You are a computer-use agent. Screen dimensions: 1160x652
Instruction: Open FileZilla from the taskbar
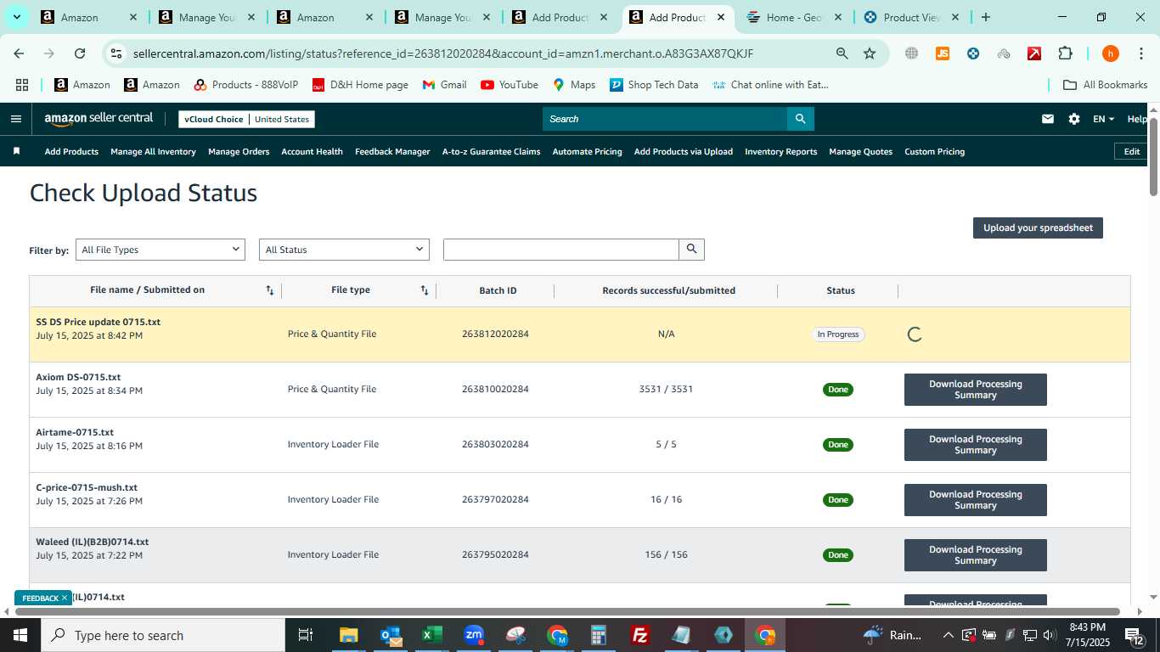coord(640,635)
